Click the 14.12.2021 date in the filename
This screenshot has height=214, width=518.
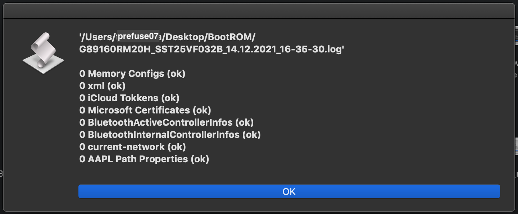click(x=247, y=49)
